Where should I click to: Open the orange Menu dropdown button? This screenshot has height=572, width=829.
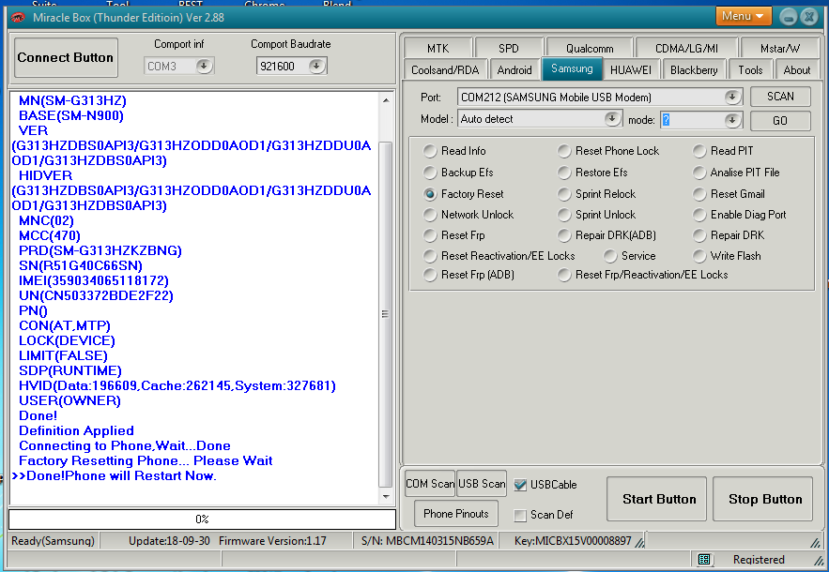743,16
